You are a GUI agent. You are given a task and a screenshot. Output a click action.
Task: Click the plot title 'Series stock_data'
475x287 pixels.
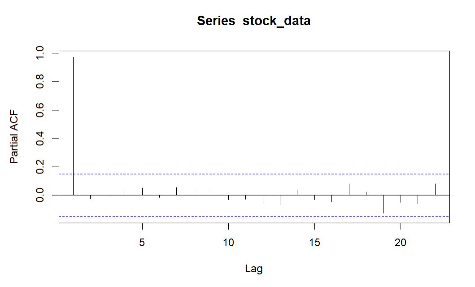tap(253, 21)
